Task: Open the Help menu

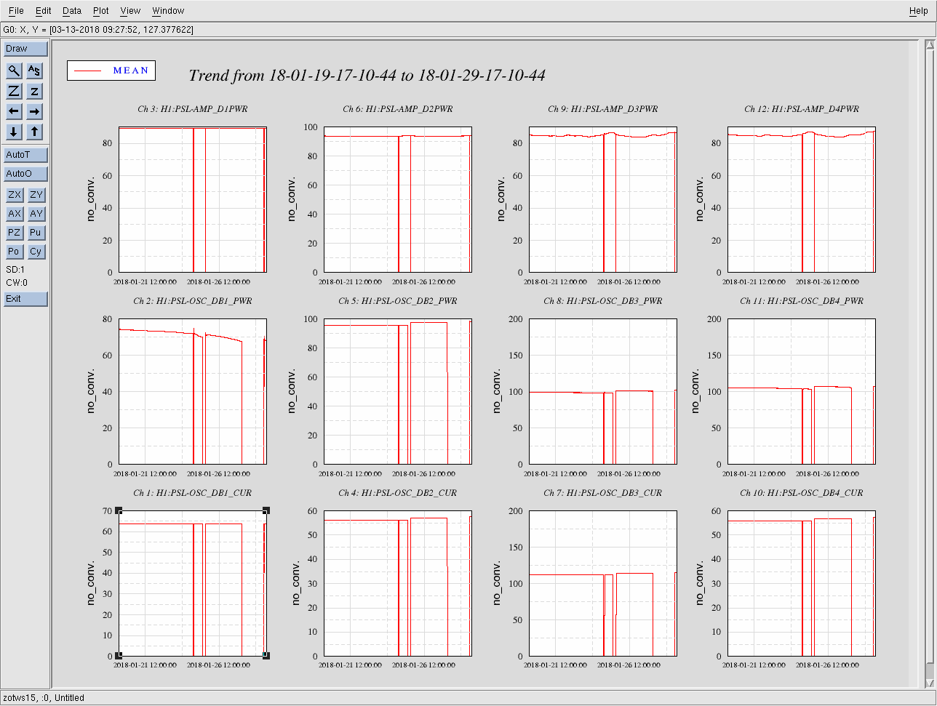Action: (918, 11)
